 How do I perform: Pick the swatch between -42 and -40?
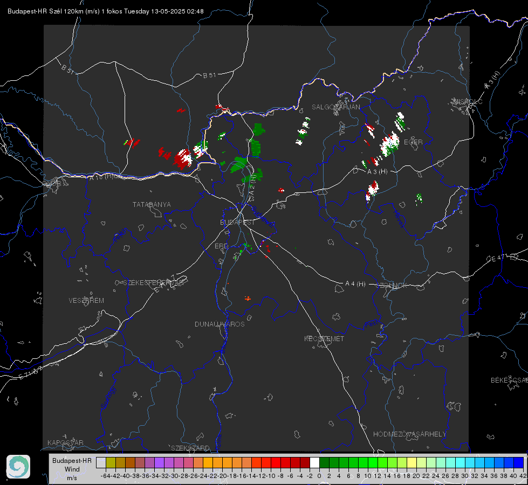pyautogui.click(x=120, y=462)
